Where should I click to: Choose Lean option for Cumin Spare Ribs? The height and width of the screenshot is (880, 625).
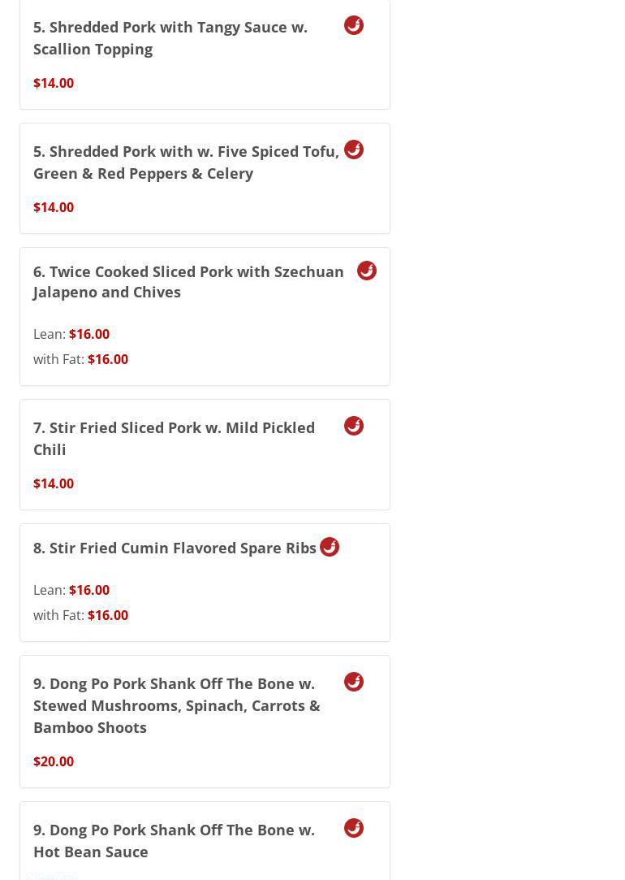pos(71,590)
